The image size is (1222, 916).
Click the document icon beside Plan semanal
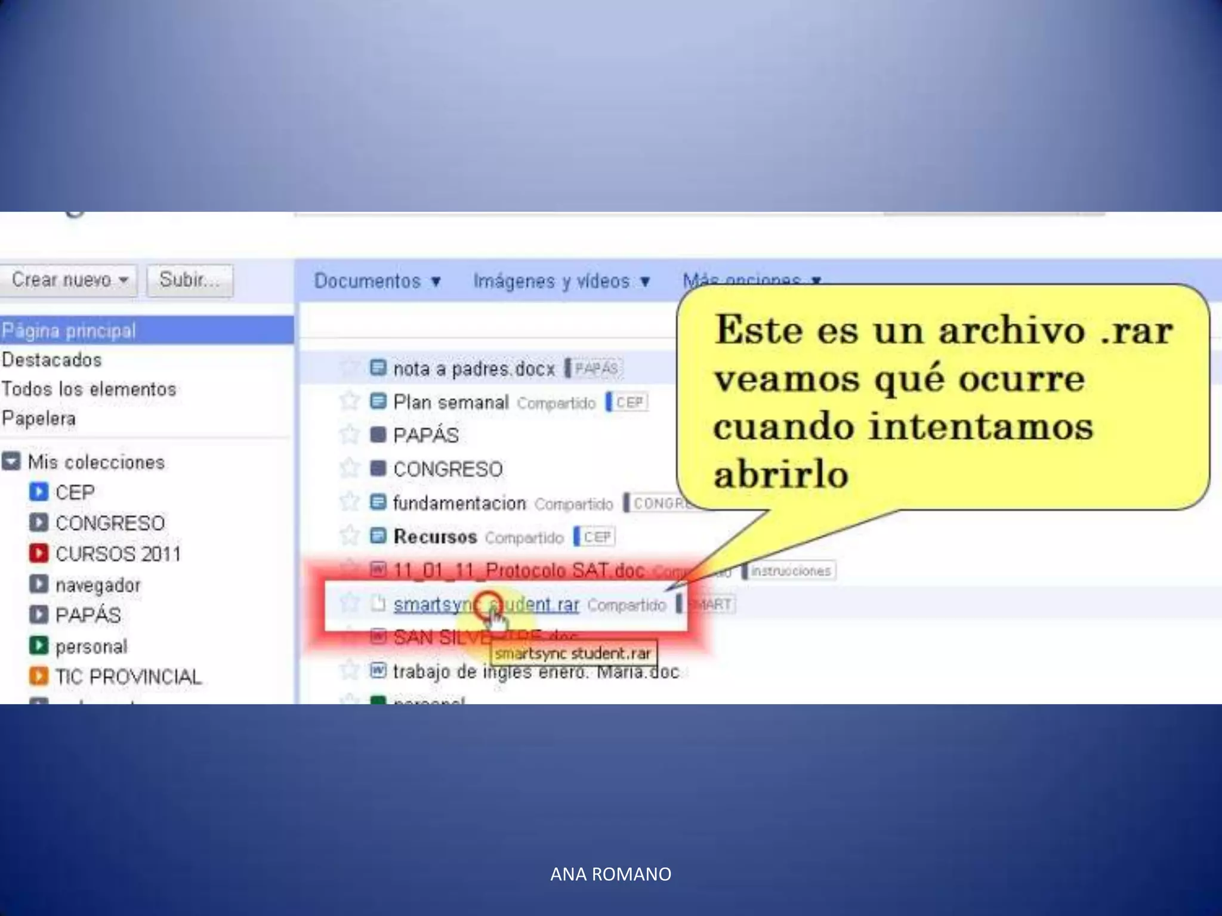pyautogui.click(x=378, y=401)
